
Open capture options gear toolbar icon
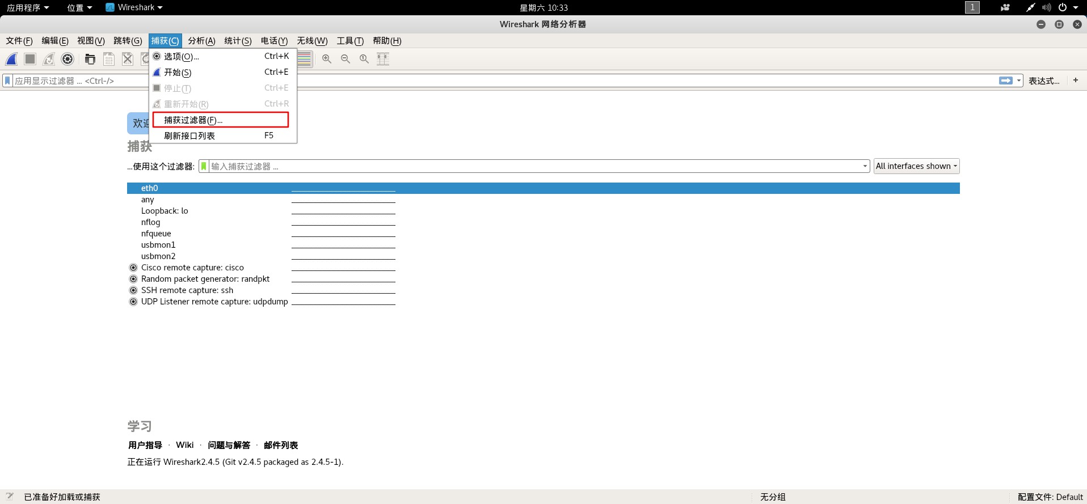pyautogui.click(x=68, y=59)
